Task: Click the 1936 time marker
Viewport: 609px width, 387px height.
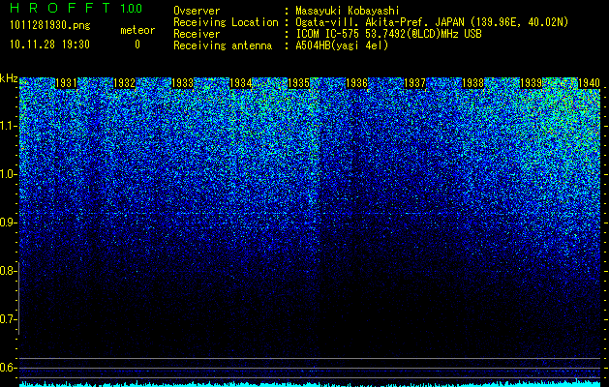Action: [x=356, y=83]
